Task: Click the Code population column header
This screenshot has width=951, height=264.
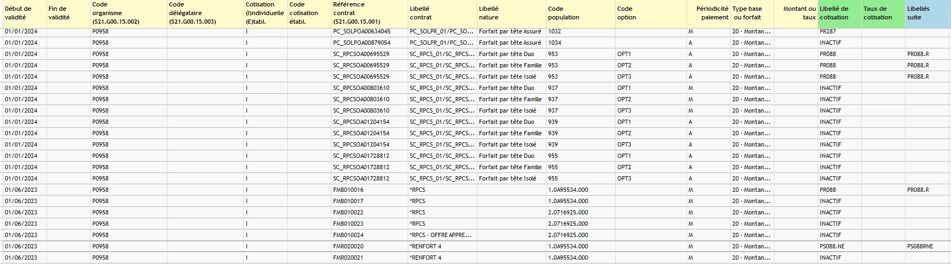Action: tap(581, 13)
